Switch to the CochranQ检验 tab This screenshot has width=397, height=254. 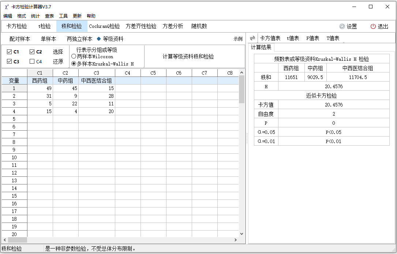104,26
